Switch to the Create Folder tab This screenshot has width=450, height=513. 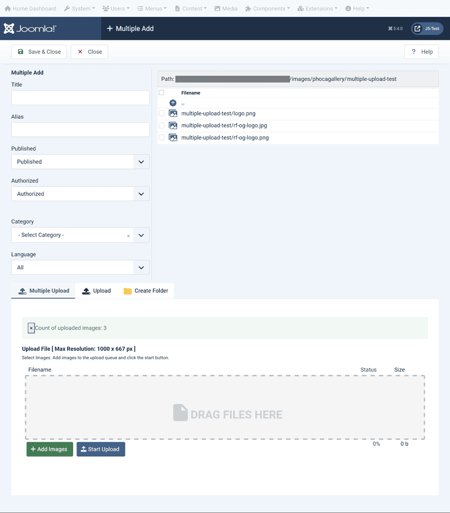point(146,291)
